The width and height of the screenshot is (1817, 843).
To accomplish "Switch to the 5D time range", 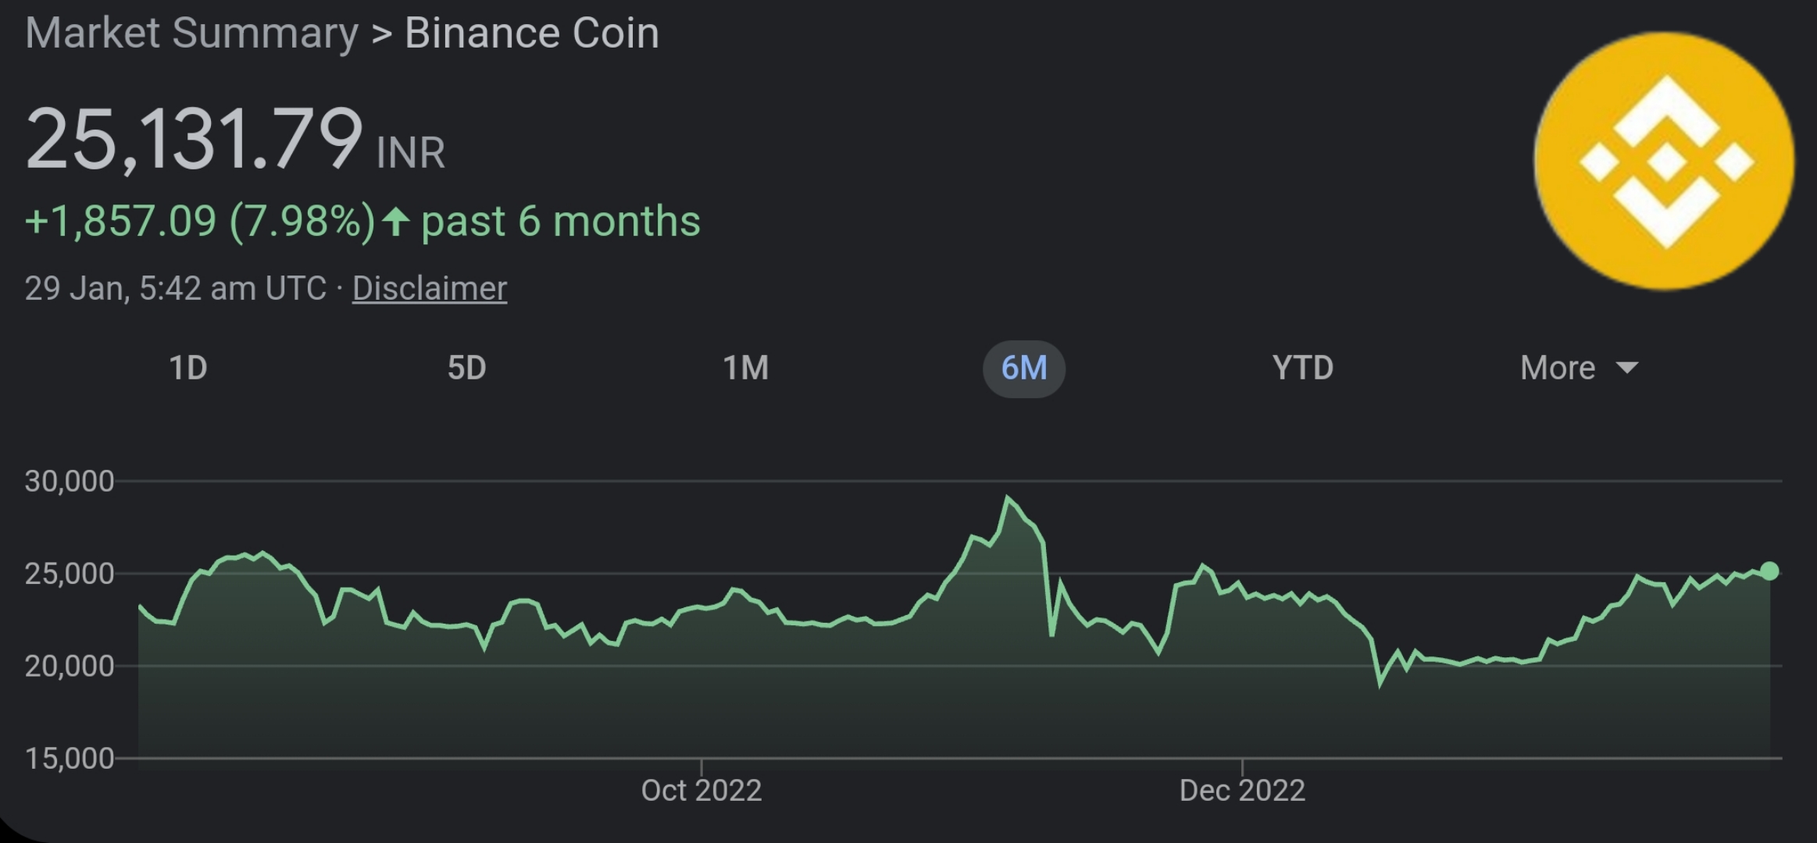I will (x=466, y=367).
